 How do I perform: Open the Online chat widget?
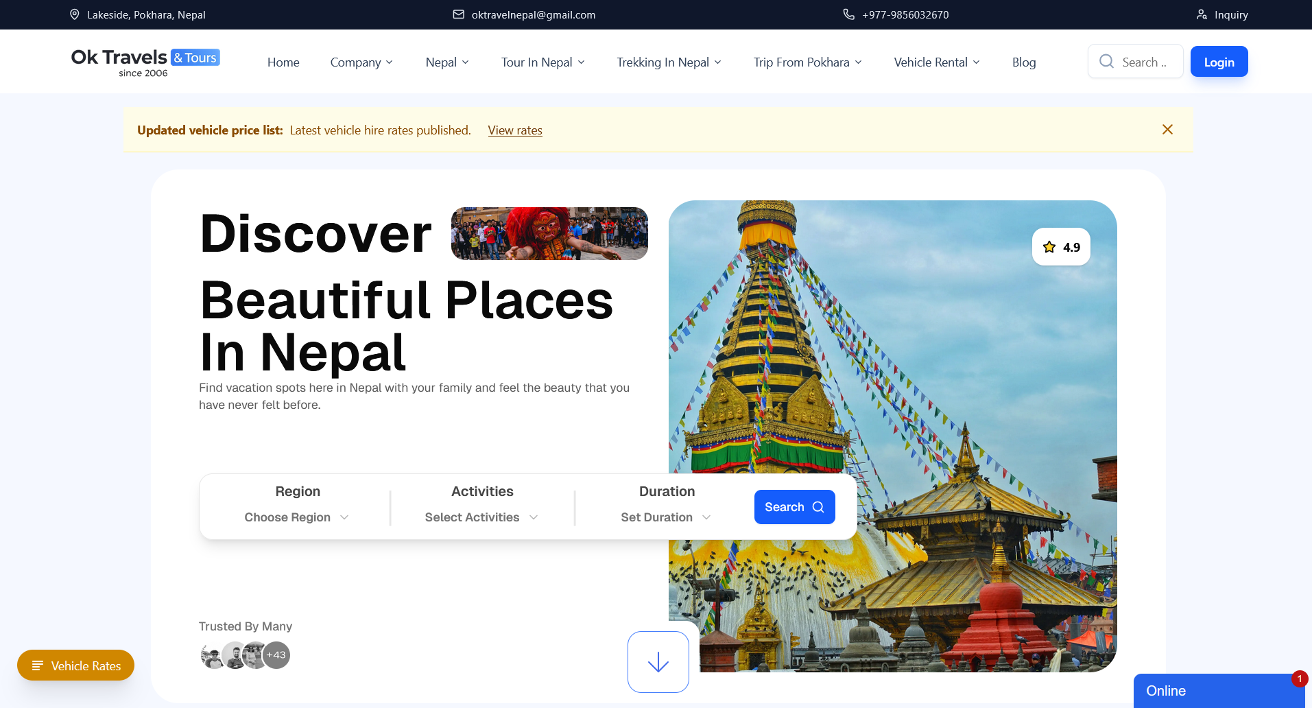[x=1221, y=690]
